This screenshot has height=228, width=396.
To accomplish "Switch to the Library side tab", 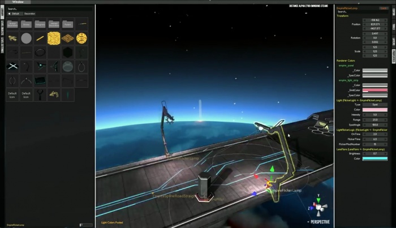I will pos(2,12).
